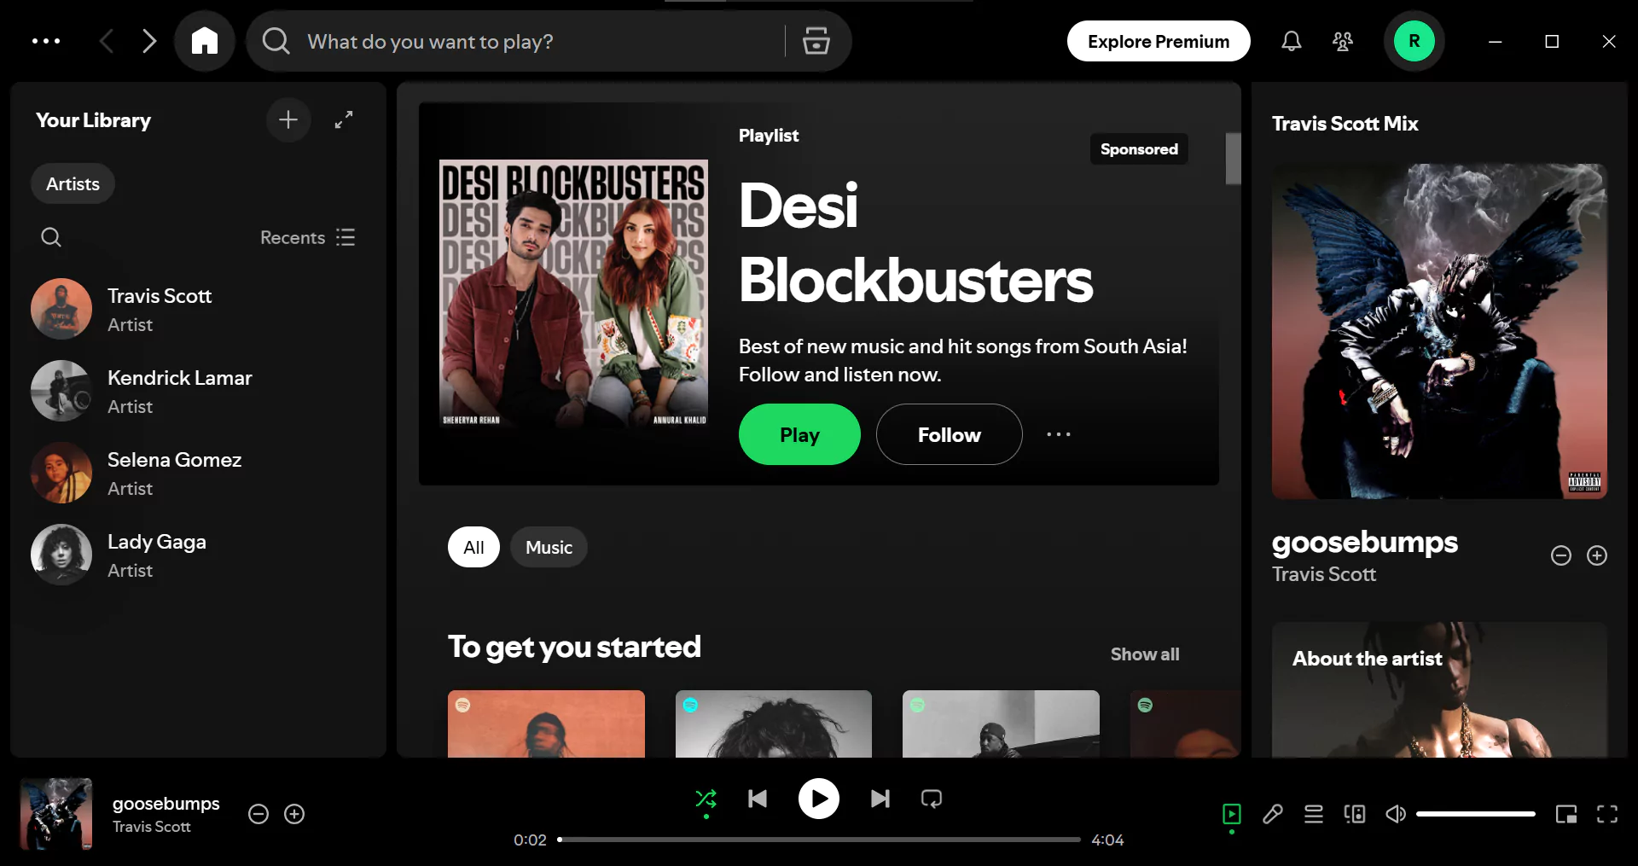Image resolution: width=1638 pixels, height=866 pixels.
Task: Click now playing album thumbnail in bottom bar
Action: click(56, 814)
